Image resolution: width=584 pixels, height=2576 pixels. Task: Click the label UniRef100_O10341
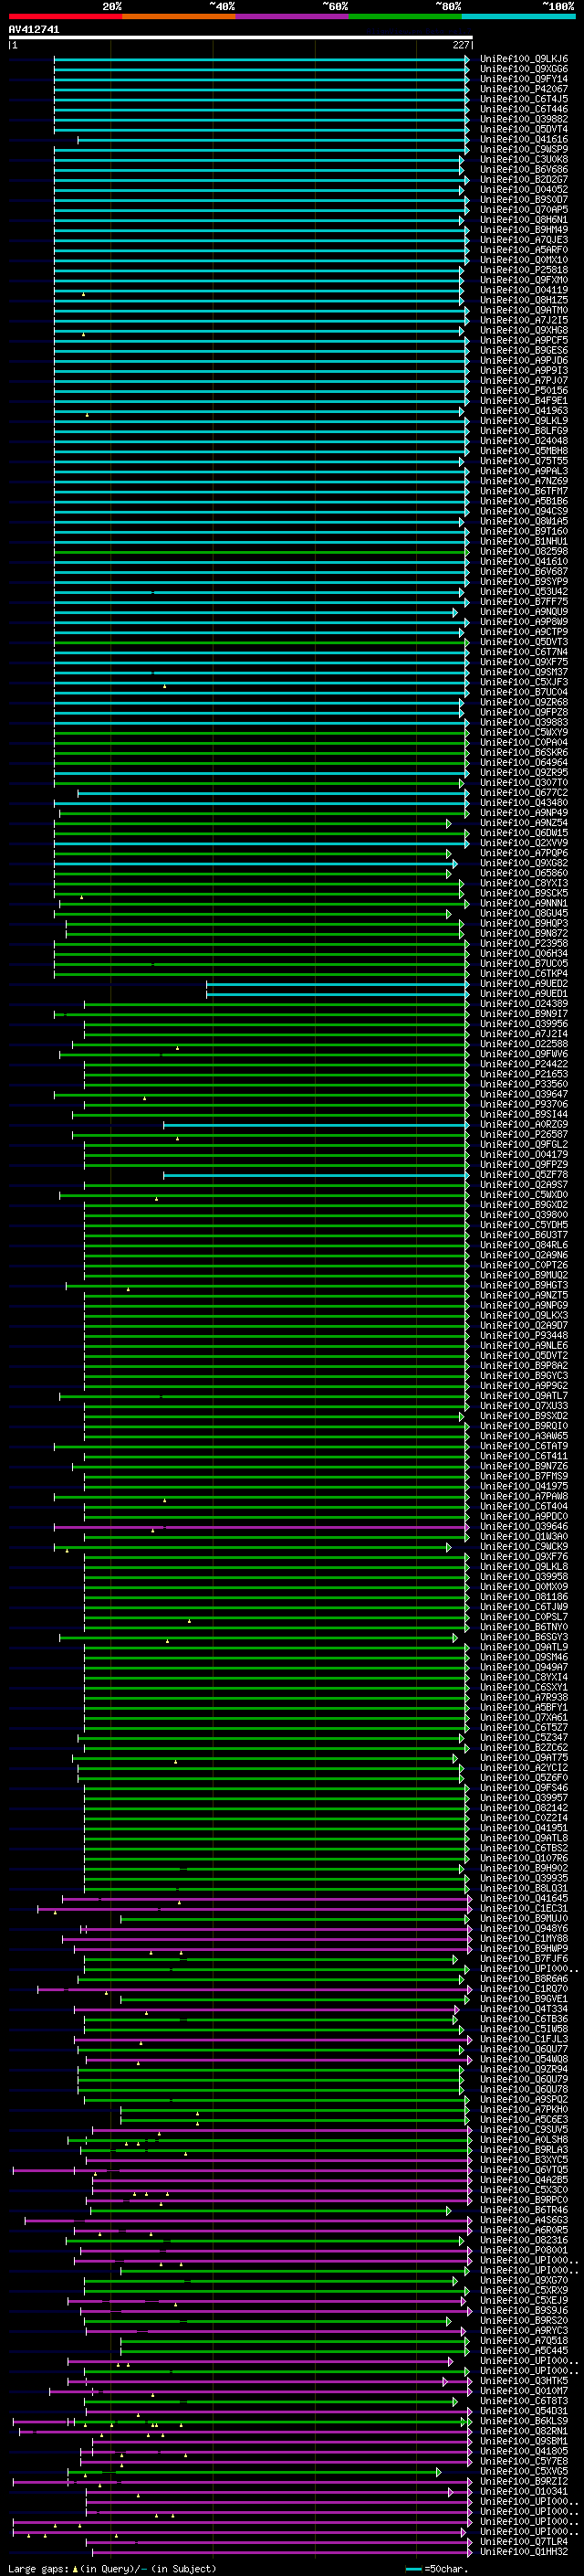click(x=523, y=2491)
